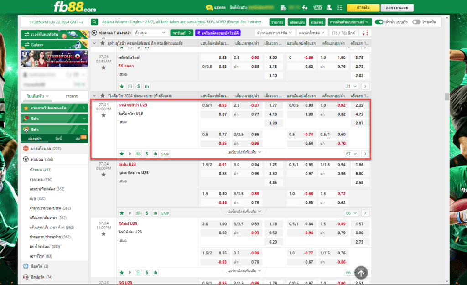Open the ทั้งหมด filter dropdown next to ฟุตบอล
The height and width of the screenshot is (285, 467).
tap(150, 33)
